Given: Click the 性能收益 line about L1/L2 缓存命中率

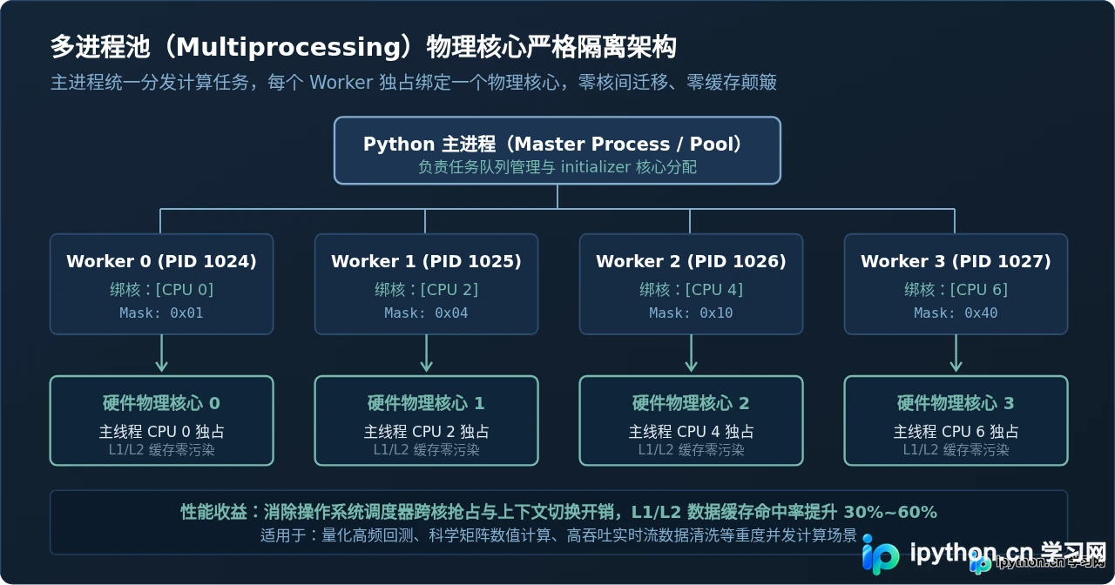Looking at the screenshot, I should click(x=558, y=512).
